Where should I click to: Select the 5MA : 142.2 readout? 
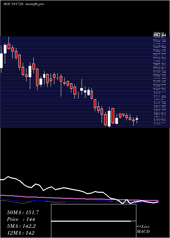(21, 226)
